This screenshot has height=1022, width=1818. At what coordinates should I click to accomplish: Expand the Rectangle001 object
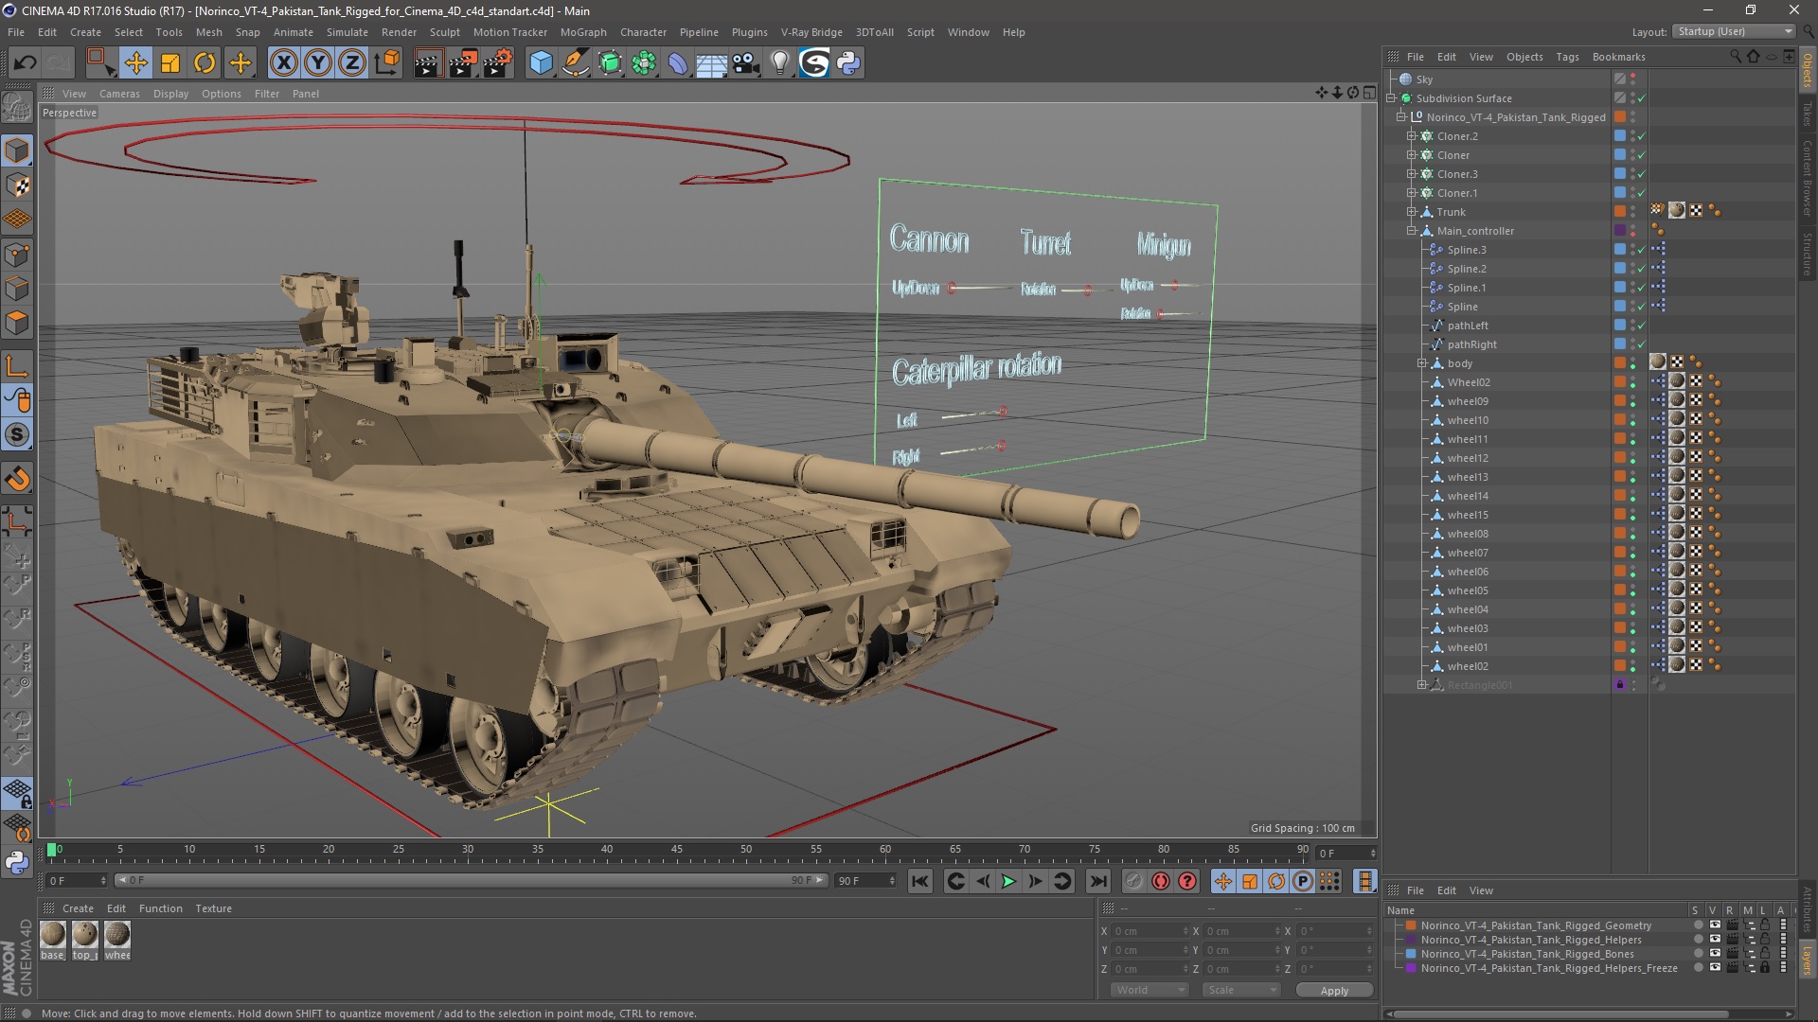(1421, 685)
